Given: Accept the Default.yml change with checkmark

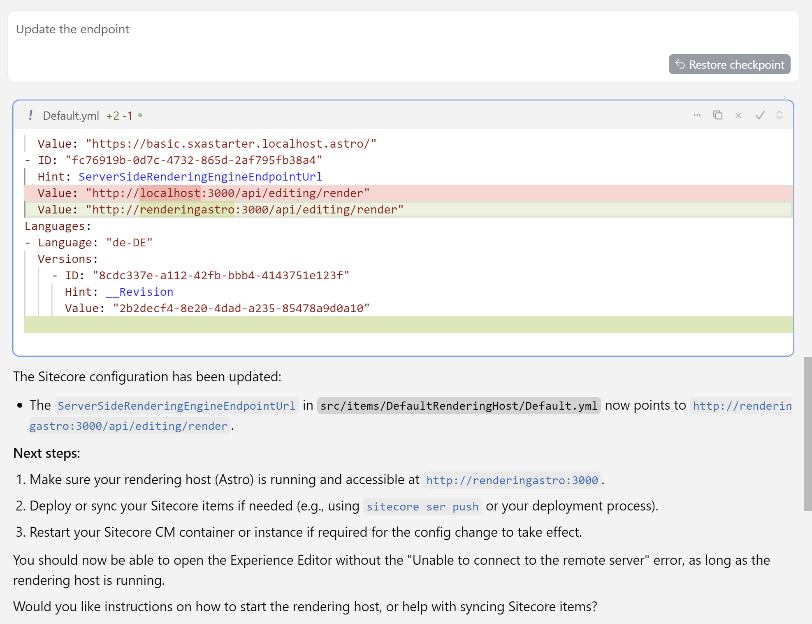Looking at the screenshot, I should [760, 115].
